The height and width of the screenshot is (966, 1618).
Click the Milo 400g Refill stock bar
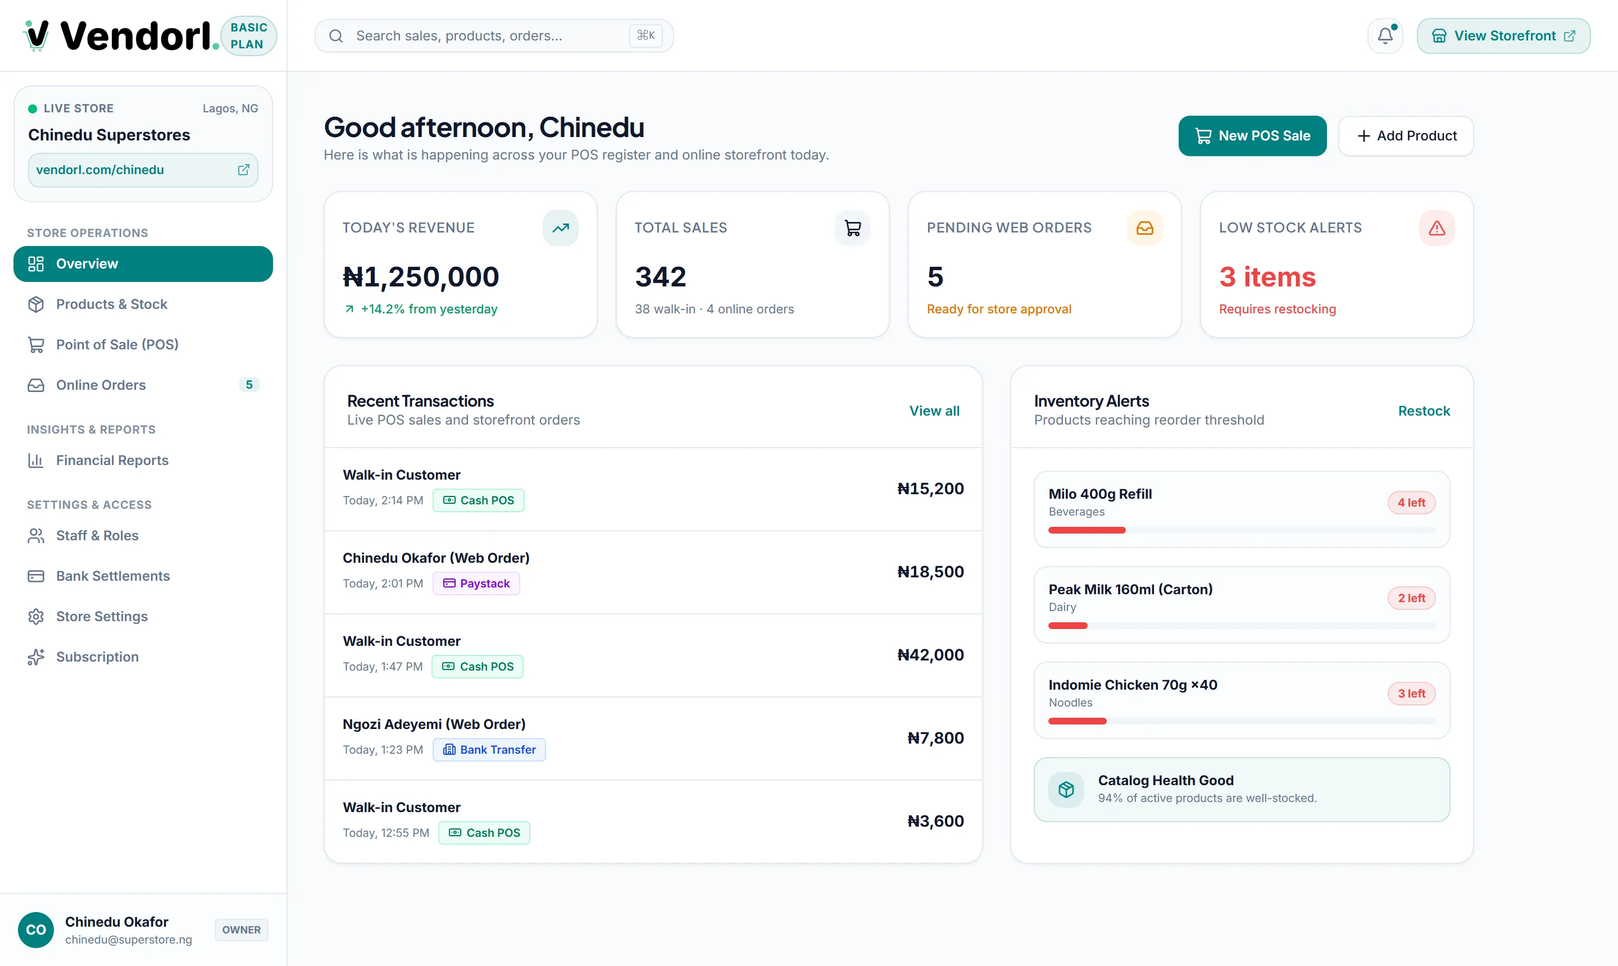(x=1242, y=531)
